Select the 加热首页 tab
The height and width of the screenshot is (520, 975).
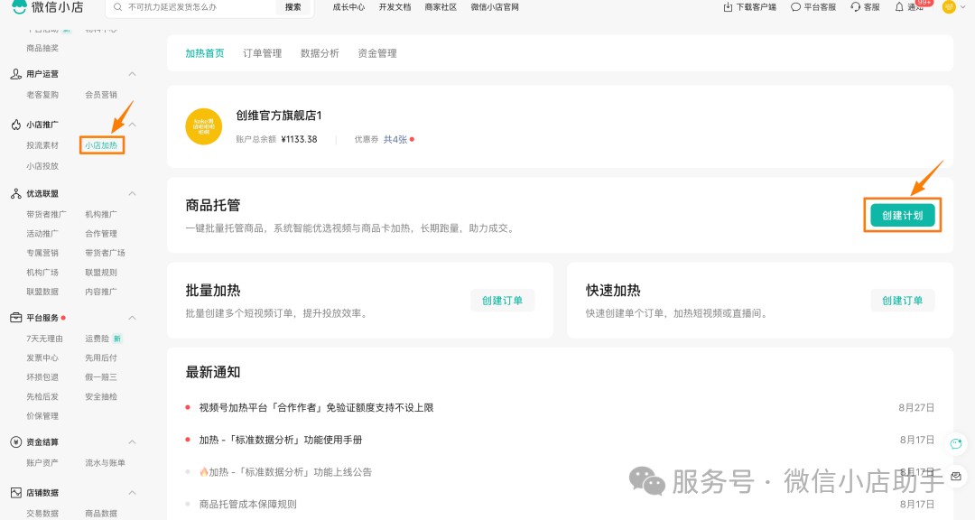[205, 53]
